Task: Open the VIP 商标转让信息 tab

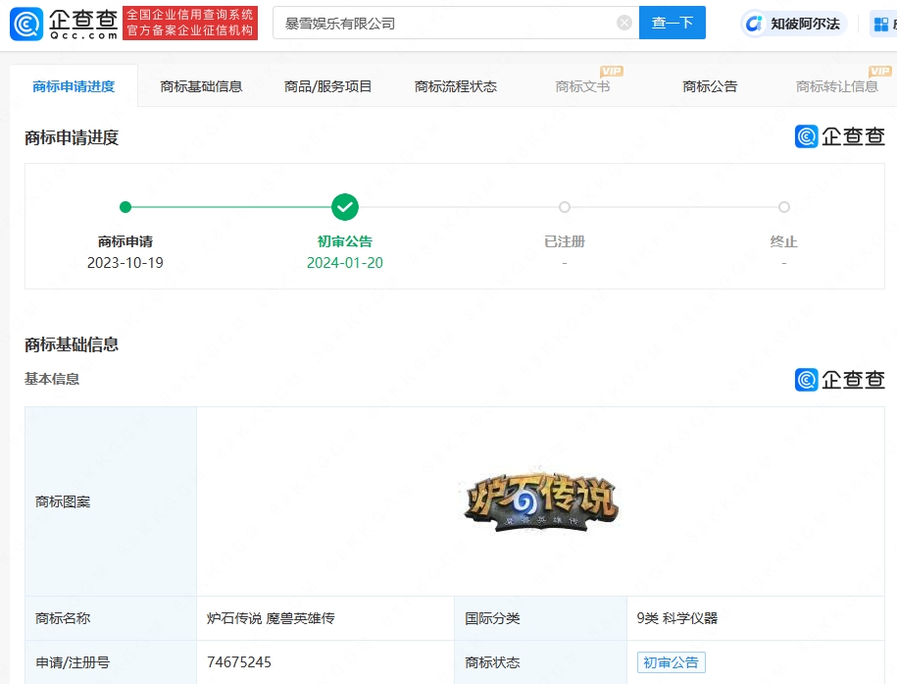Action: click(x=837, y=86)
